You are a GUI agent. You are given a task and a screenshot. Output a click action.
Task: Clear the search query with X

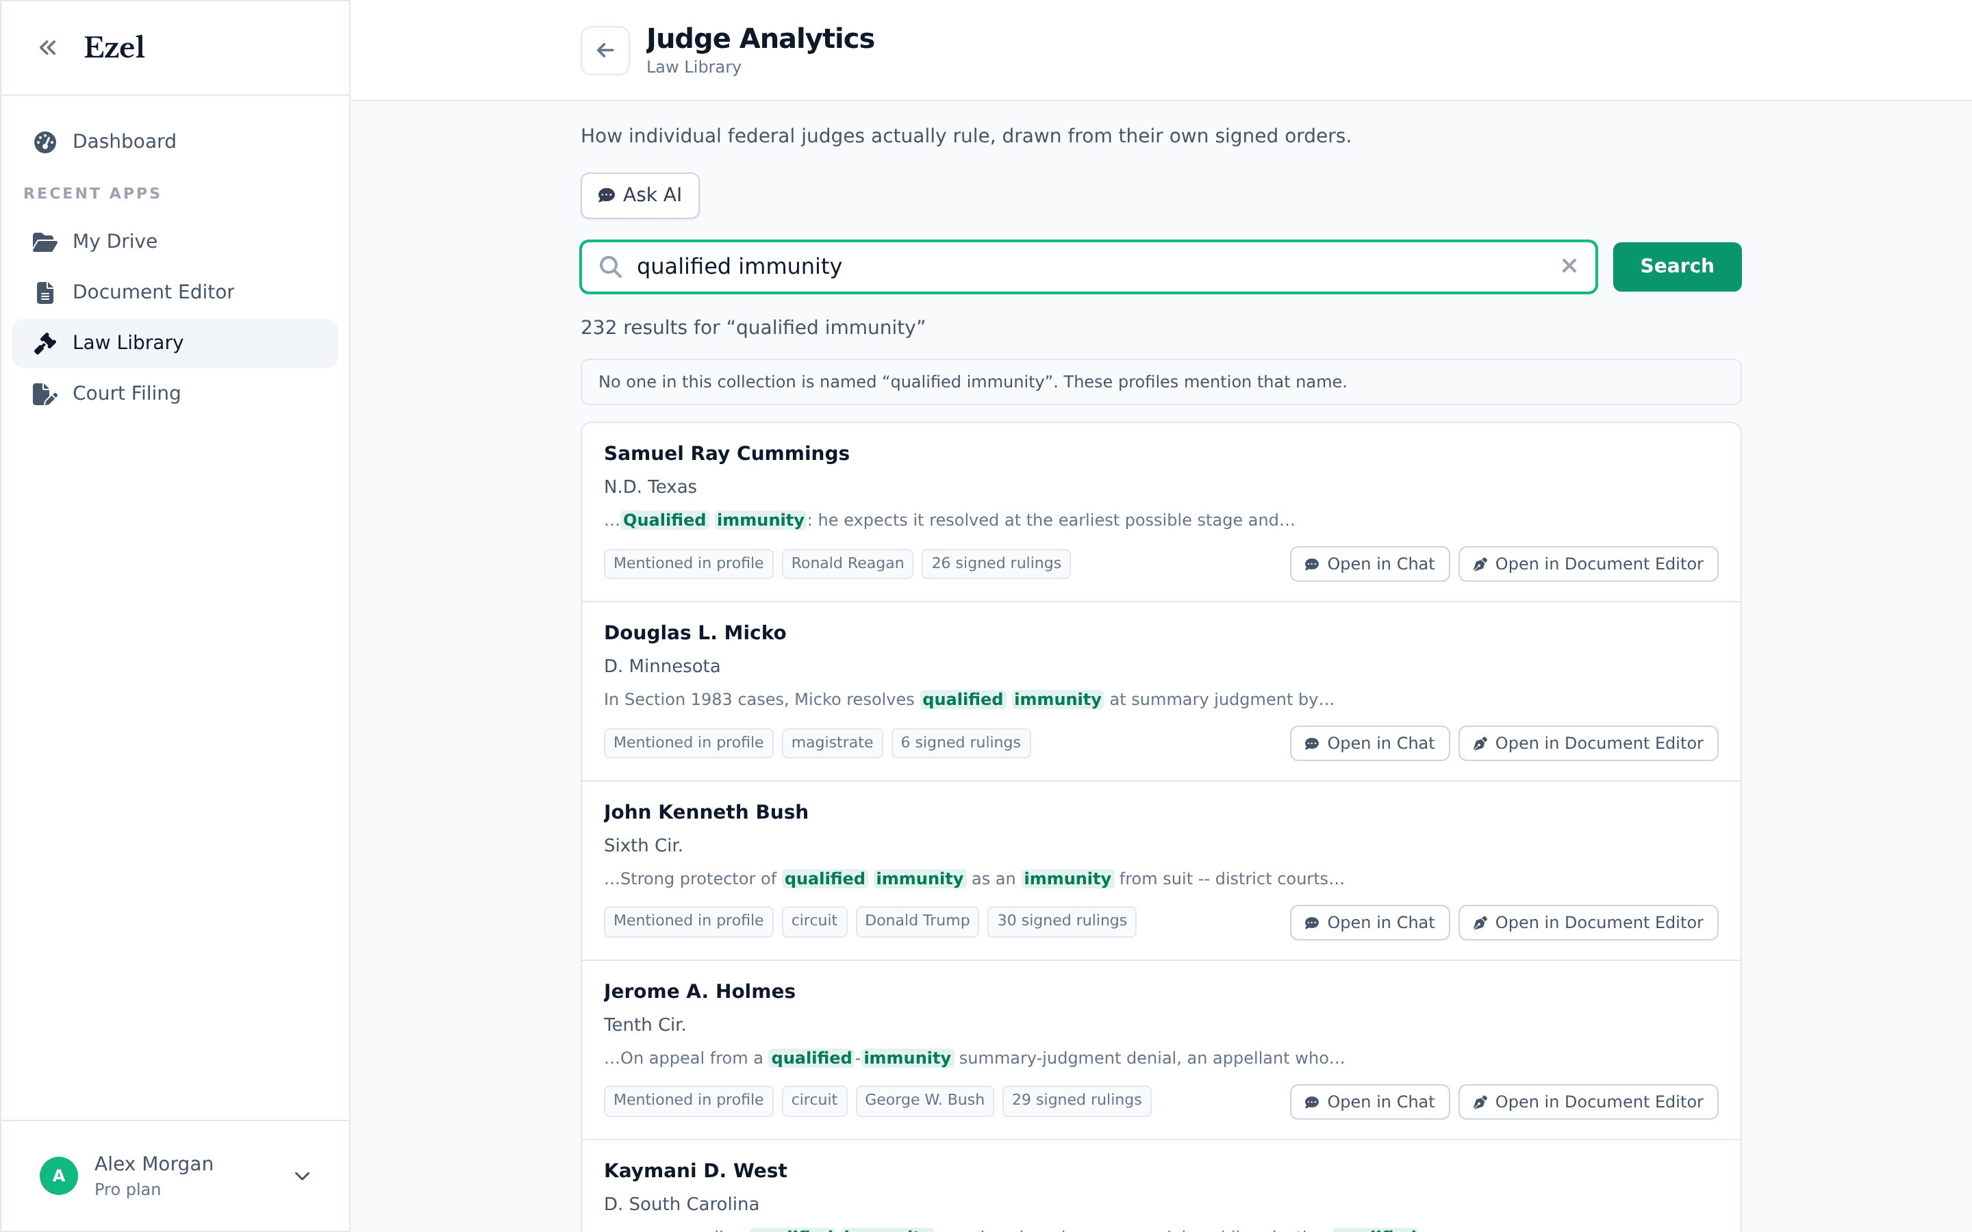click(x=1569, y=266)
